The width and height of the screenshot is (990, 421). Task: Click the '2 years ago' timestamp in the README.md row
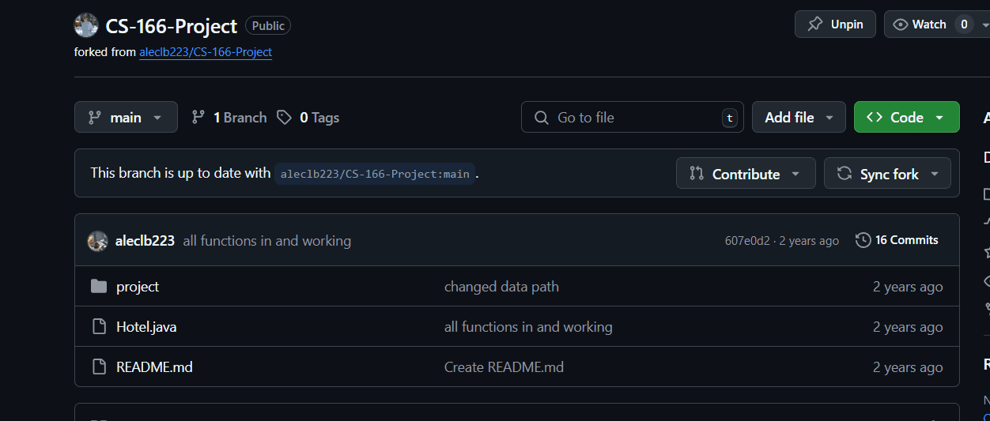pos(908,367)
